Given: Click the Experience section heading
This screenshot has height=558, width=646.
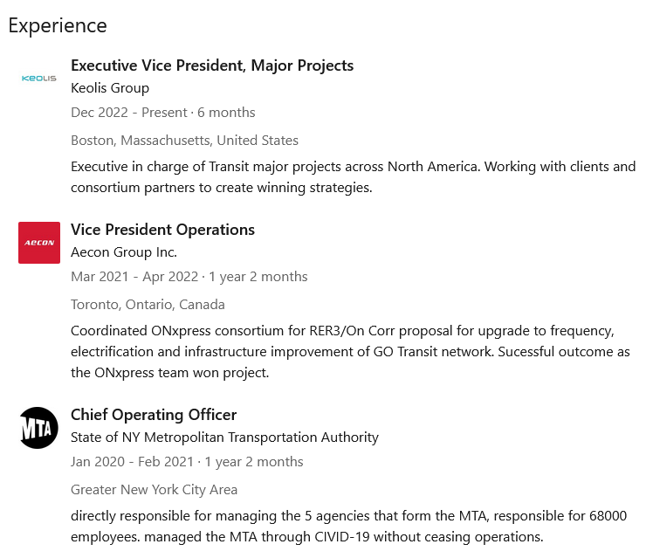Looking at the screenshot, I should (x=58, y=25).
